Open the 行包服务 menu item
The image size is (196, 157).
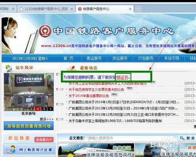[146, 58]
